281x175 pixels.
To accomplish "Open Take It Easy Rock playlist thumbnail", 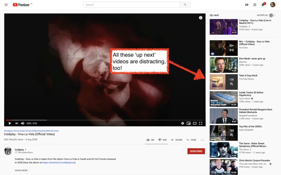I will [x=224, y=82].
